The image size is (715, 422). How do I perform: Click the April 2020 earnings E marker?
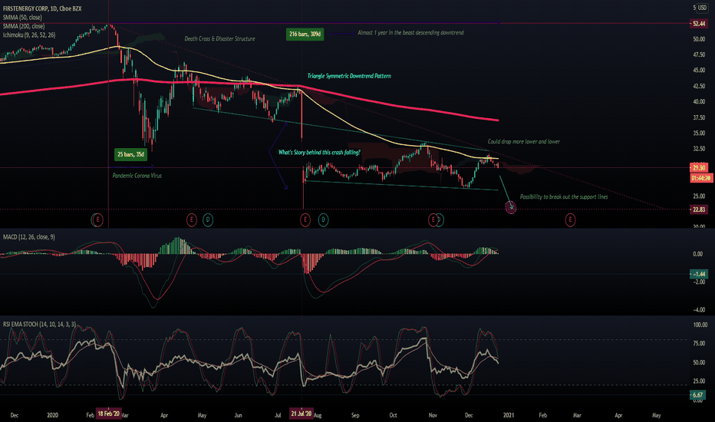192,220
